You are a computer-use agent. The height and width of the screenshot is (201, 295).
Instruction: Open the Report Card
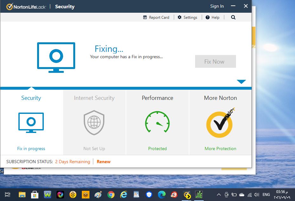[156, 17]
